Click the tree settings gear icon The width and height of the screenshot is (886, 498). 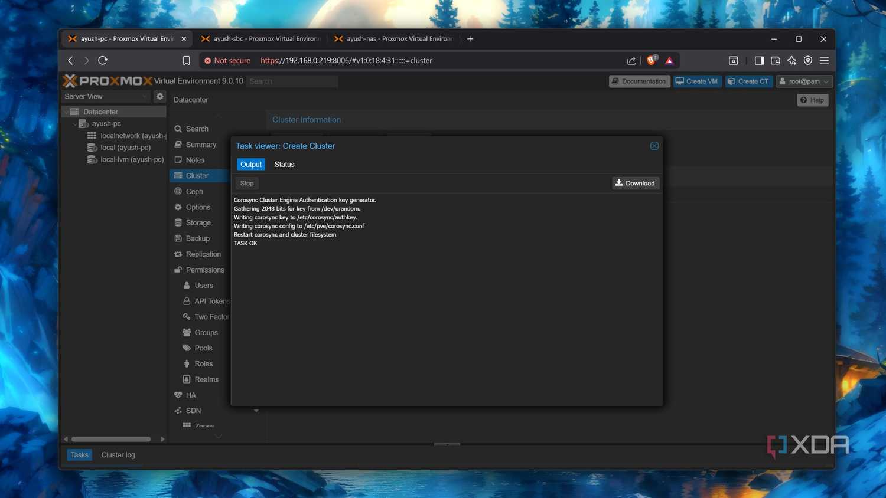click(159, 96)
